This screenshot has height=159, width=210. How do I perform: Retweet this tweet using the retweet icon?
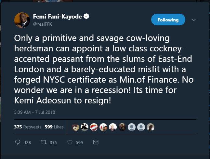[x=43, y=142]
